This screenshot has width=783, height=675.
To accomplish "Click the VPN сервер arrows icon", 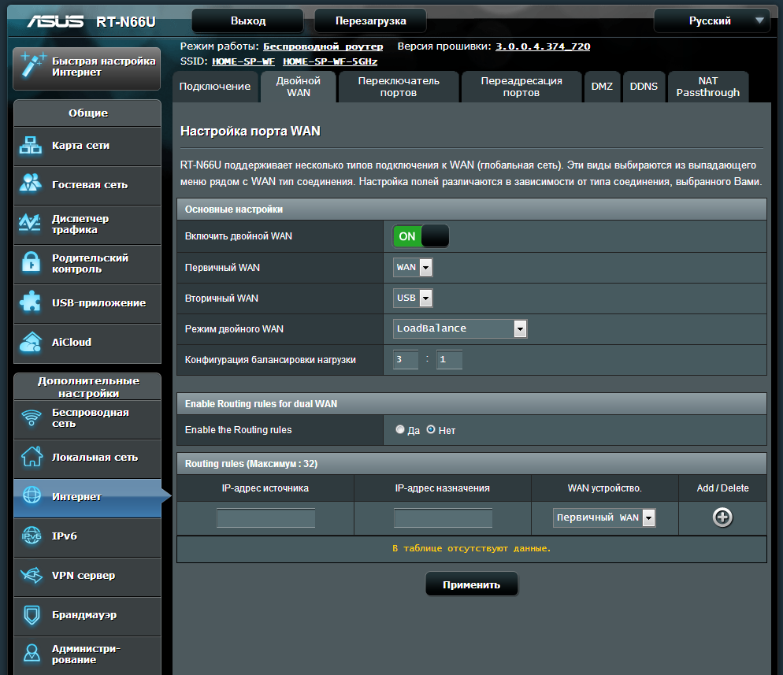I will (32, 575).
